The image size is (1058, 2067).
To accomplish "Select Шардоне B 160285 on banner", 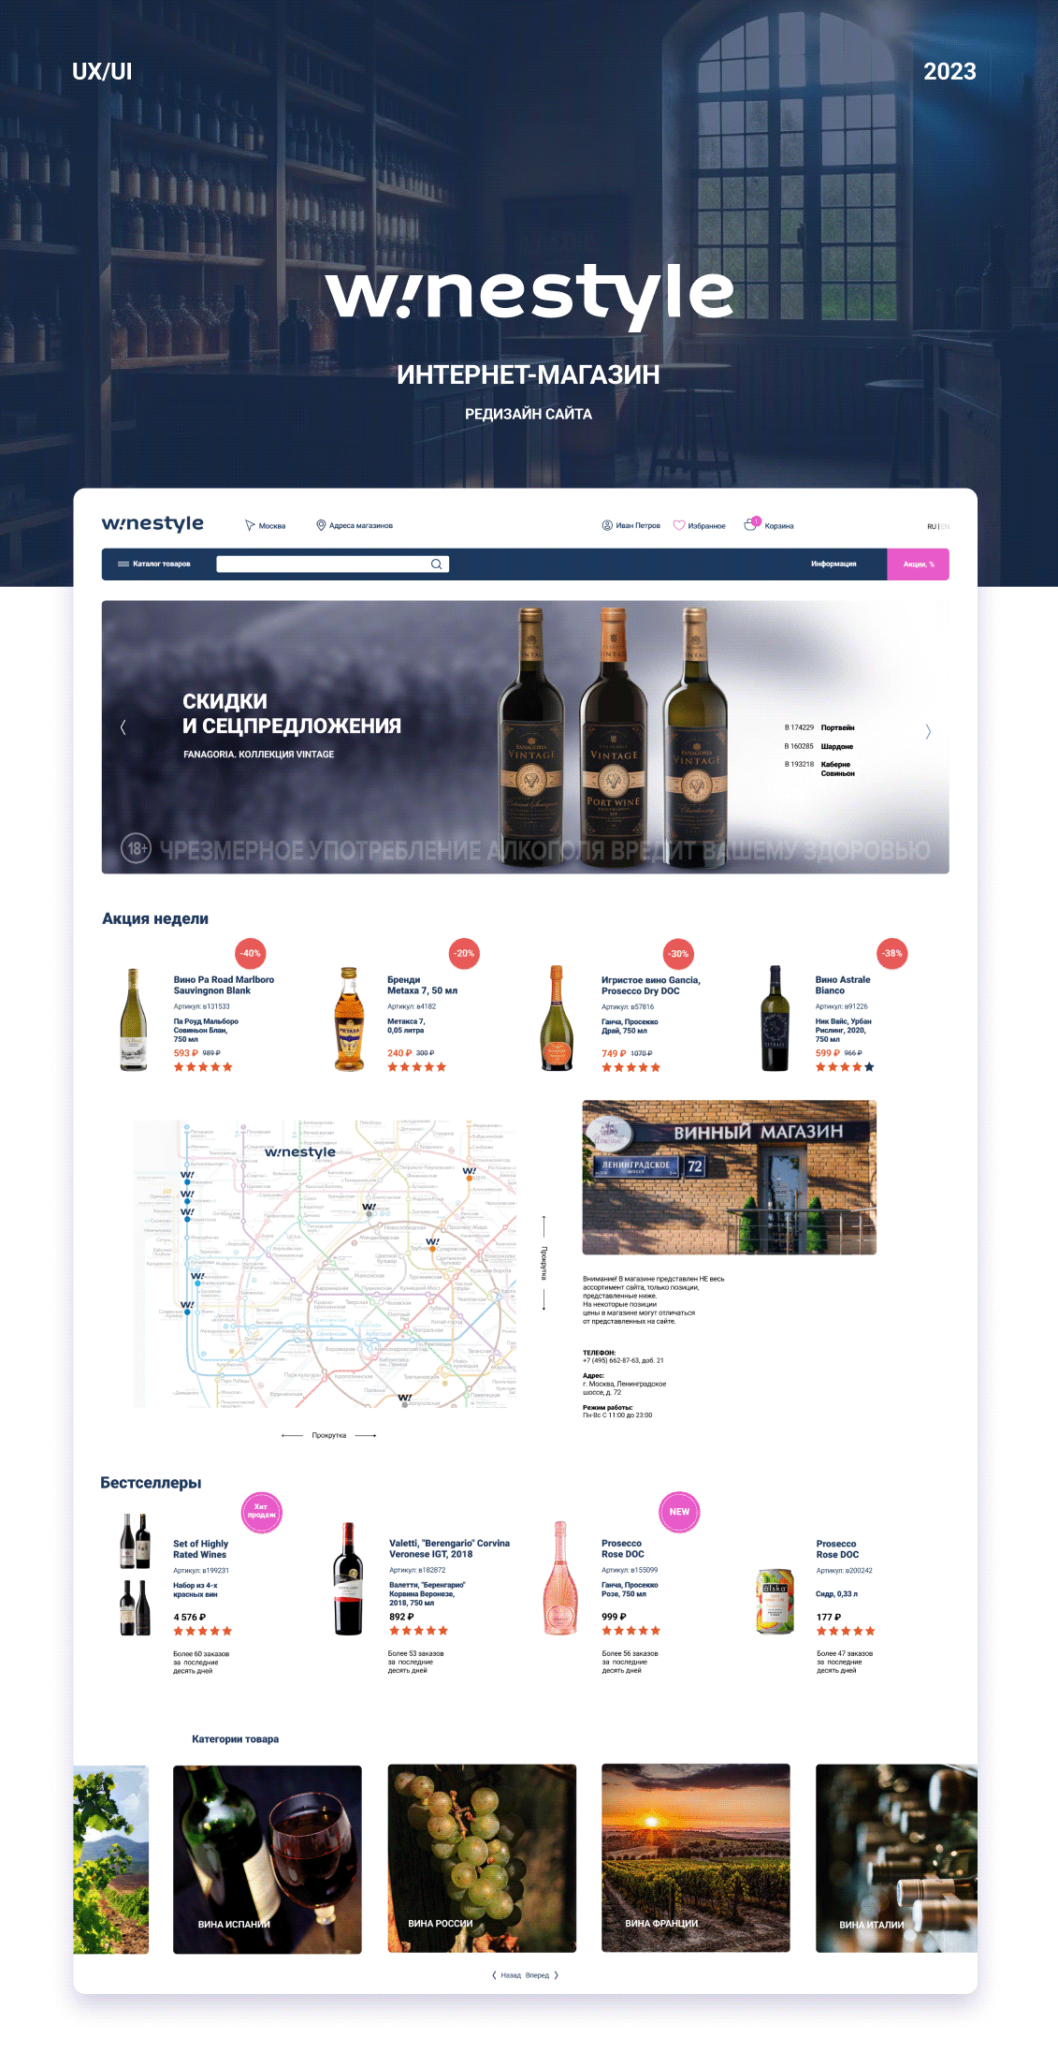I will pyautogui.click(x=819, y=746).
